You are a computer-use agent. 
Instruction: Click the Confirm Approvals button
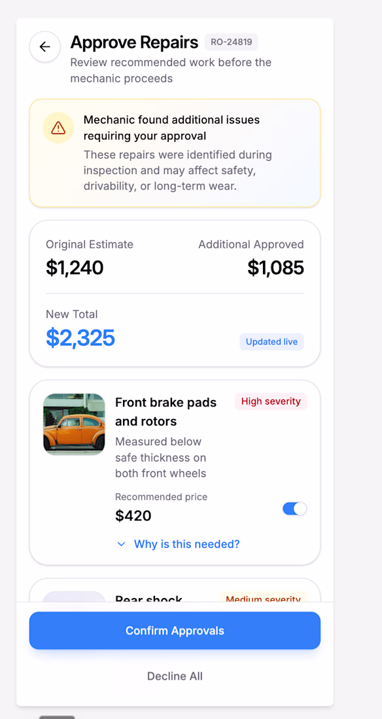coord(175,631)
